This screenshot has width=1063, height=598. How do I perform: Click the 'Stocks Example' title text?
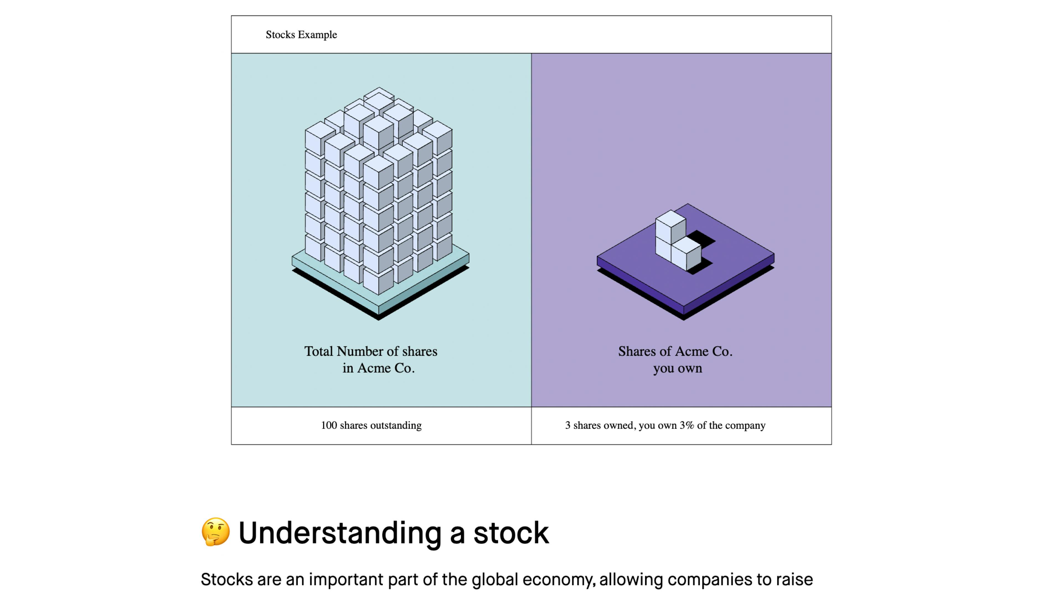click(x=301, y=35)
